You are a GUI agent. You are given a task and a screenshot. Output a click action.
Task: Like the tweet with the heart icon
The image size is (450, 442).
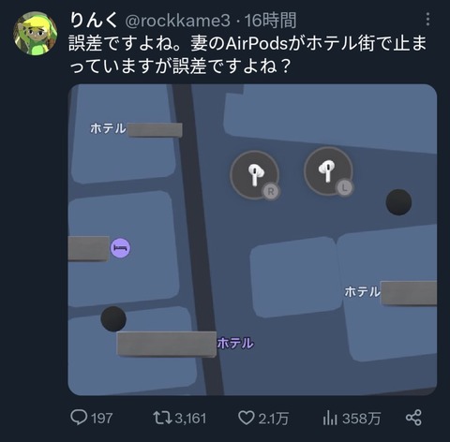(x=247, y=418)
